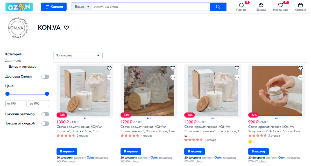Click the KON.VA round brand logo
Viewport: 311px width, 166px height.
18,28
